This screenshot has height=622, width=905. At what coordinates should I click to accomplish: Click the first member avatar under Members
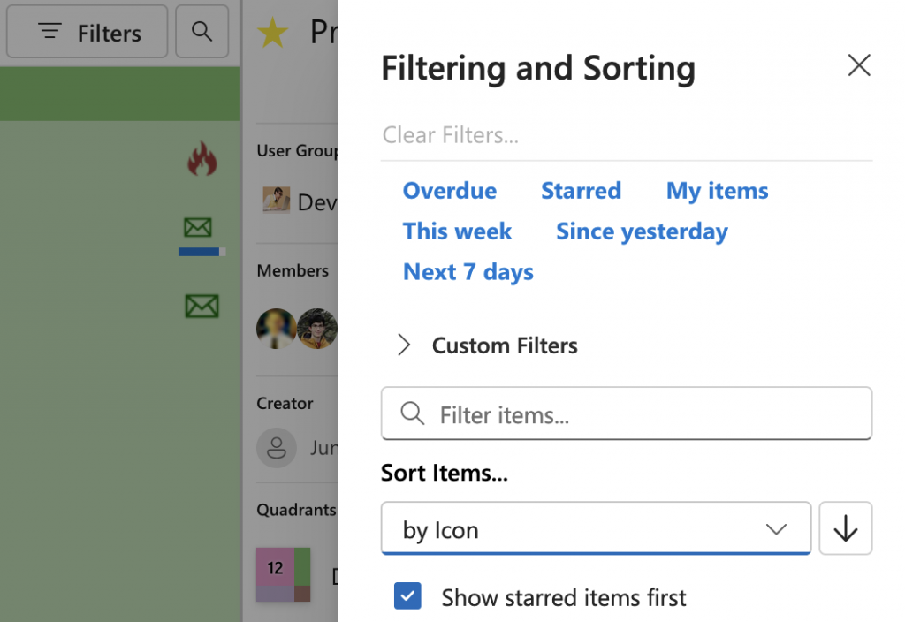coord(277,328)
